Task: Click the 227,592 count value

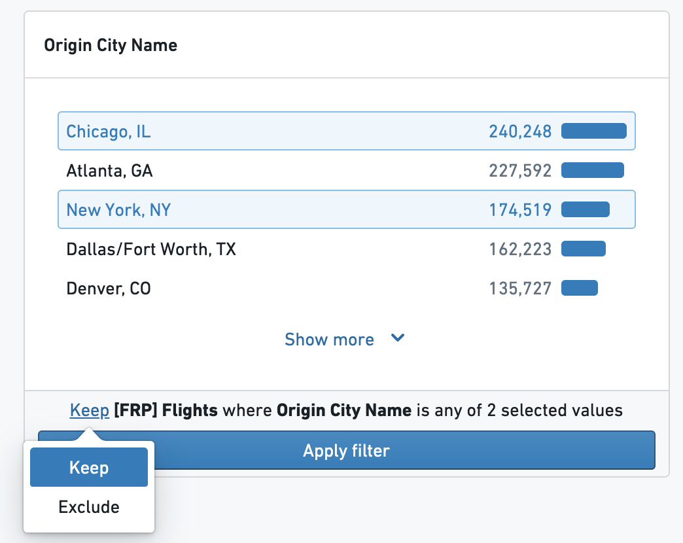Action: coord(520,171)
